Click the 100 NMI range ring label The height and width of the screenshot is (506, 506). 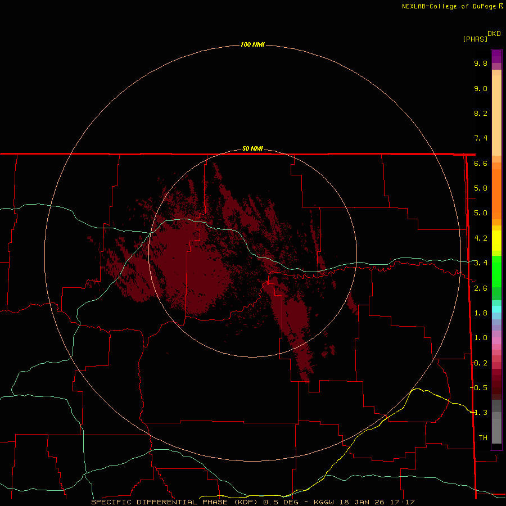tap(252, 44)
